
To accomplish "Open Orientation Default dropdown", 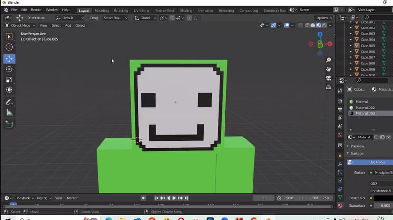I will [x=70, y=18].
